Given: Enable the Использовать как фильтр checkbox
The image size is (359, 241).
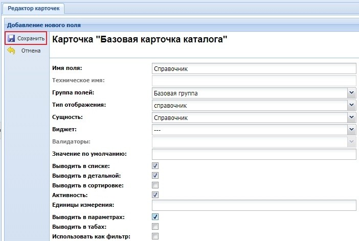Looking at the screenshot, I should point(155,236).
